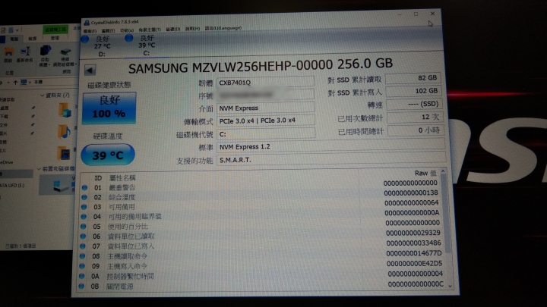The image size is (547, 307).
Task: Click status dot for attribute 09 主機寫入命令
Action: [x=81, y=266]
